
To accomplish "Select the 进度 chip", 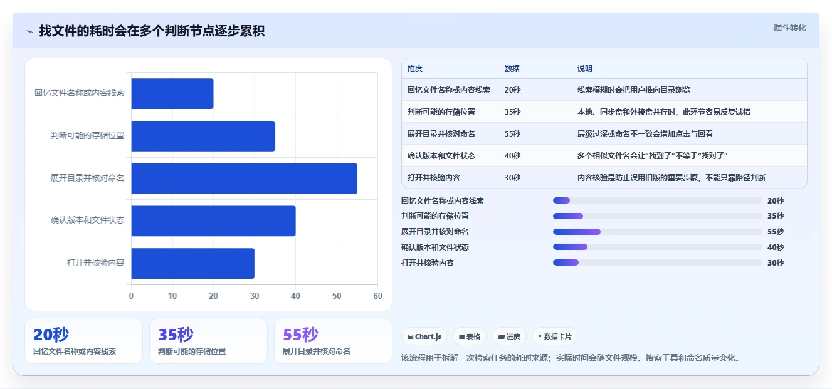I will (x=509, y=336).
